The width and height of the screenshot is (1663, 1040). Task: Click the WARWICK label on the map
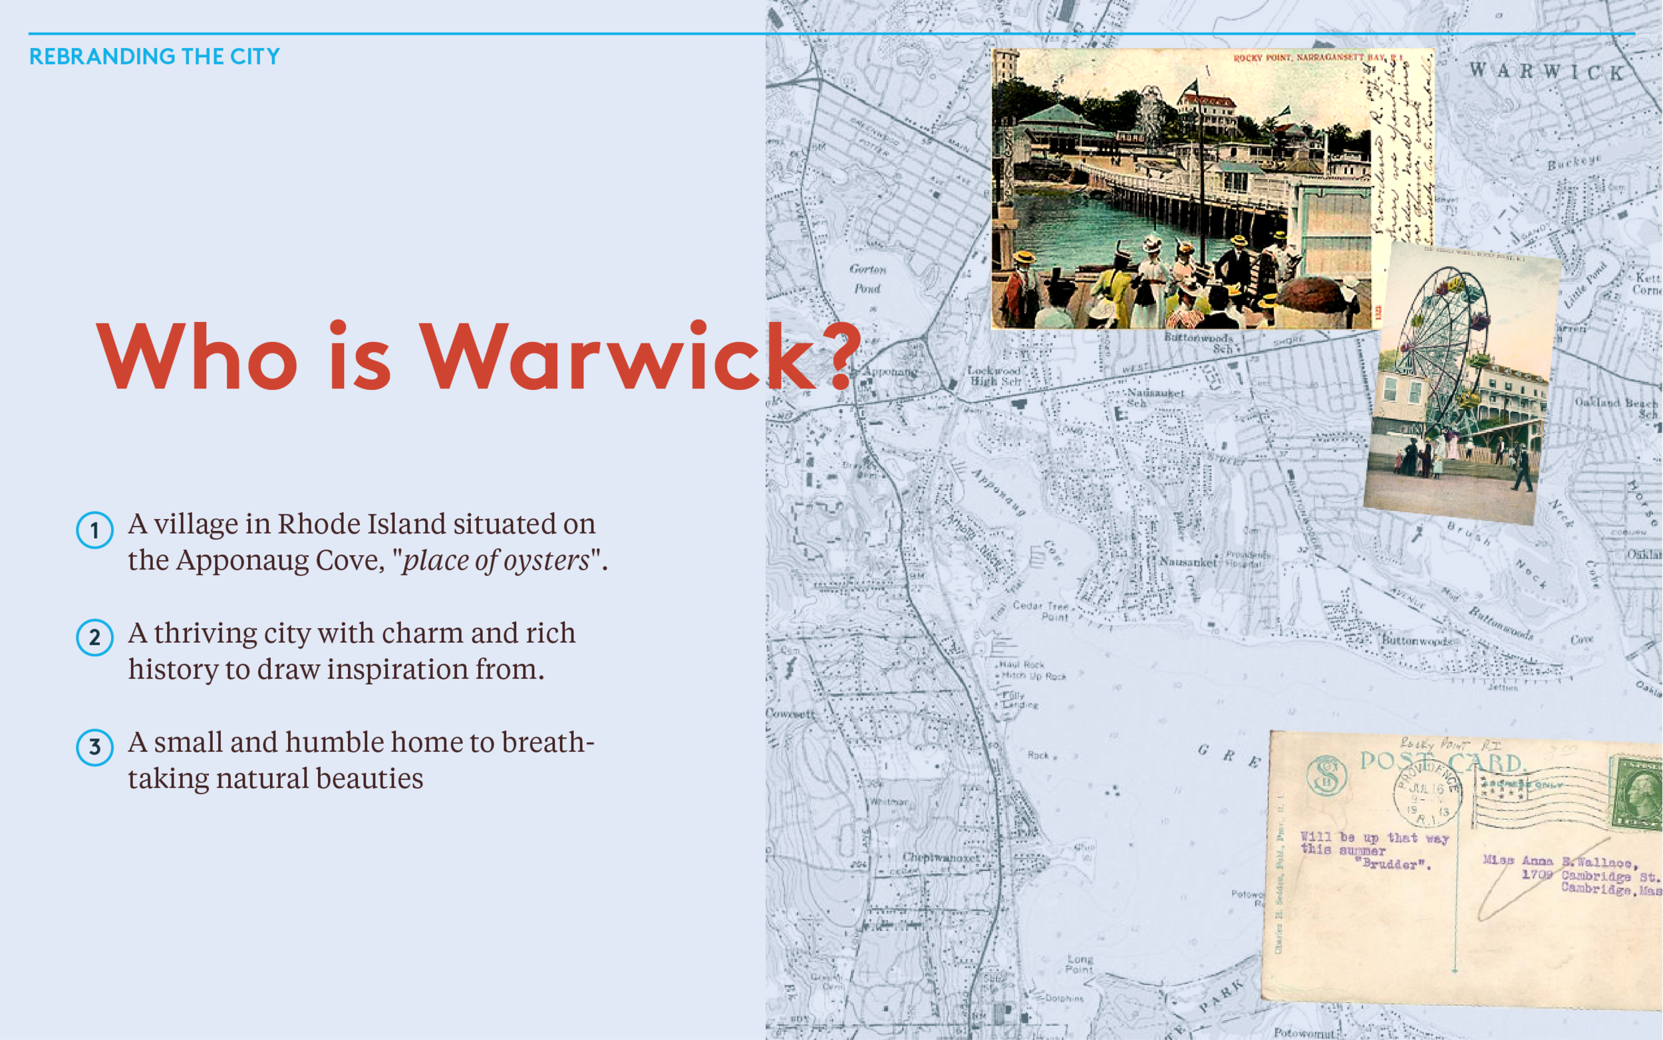point(1547,71)
